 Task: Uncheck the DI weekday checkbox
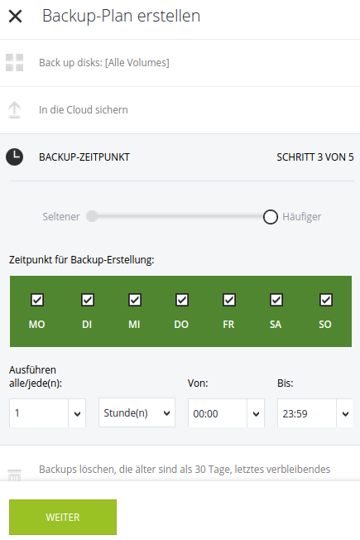click(x=88, y=300)
